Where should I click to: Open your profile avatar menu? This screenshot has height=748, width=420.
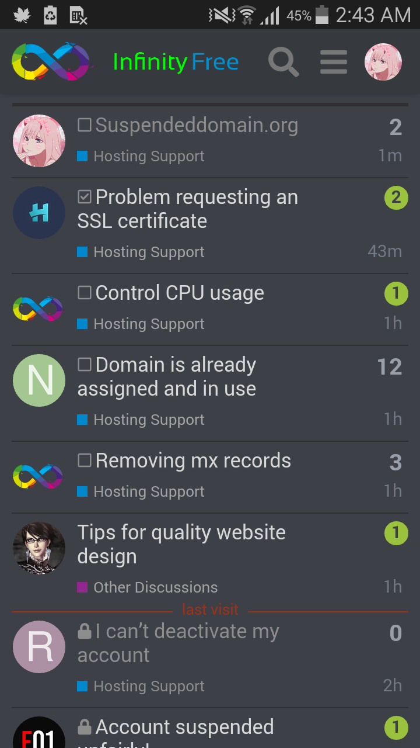[383, 62]
